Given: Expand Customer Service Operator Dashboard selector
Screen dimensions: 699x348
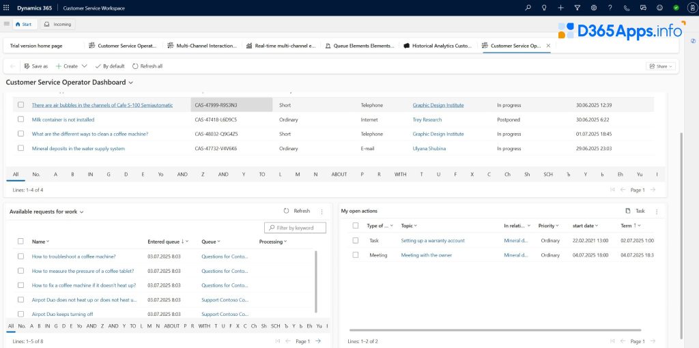Looking at the screenshot, I should [x=130, y=83].
